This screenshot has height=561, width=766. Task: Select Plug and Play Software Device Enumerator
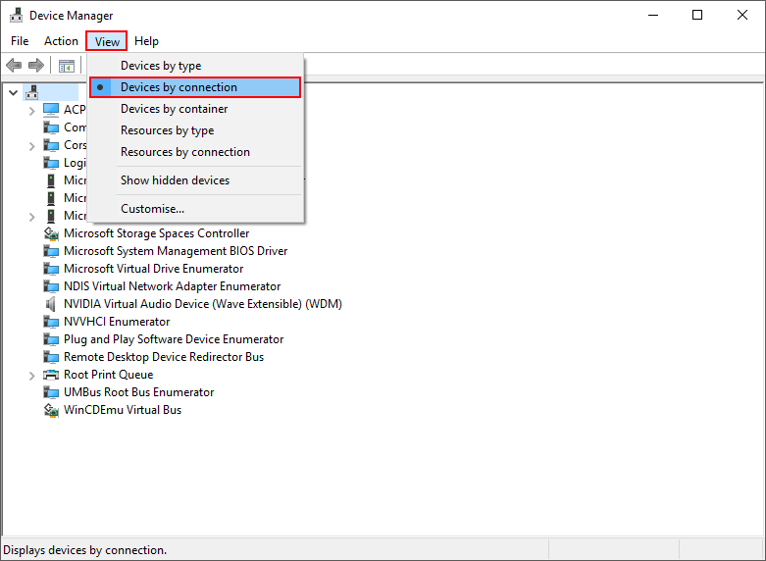[174, 339]
